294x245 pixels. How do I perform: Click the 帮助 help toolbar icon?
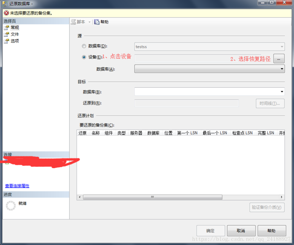click(x=97, y=22)
